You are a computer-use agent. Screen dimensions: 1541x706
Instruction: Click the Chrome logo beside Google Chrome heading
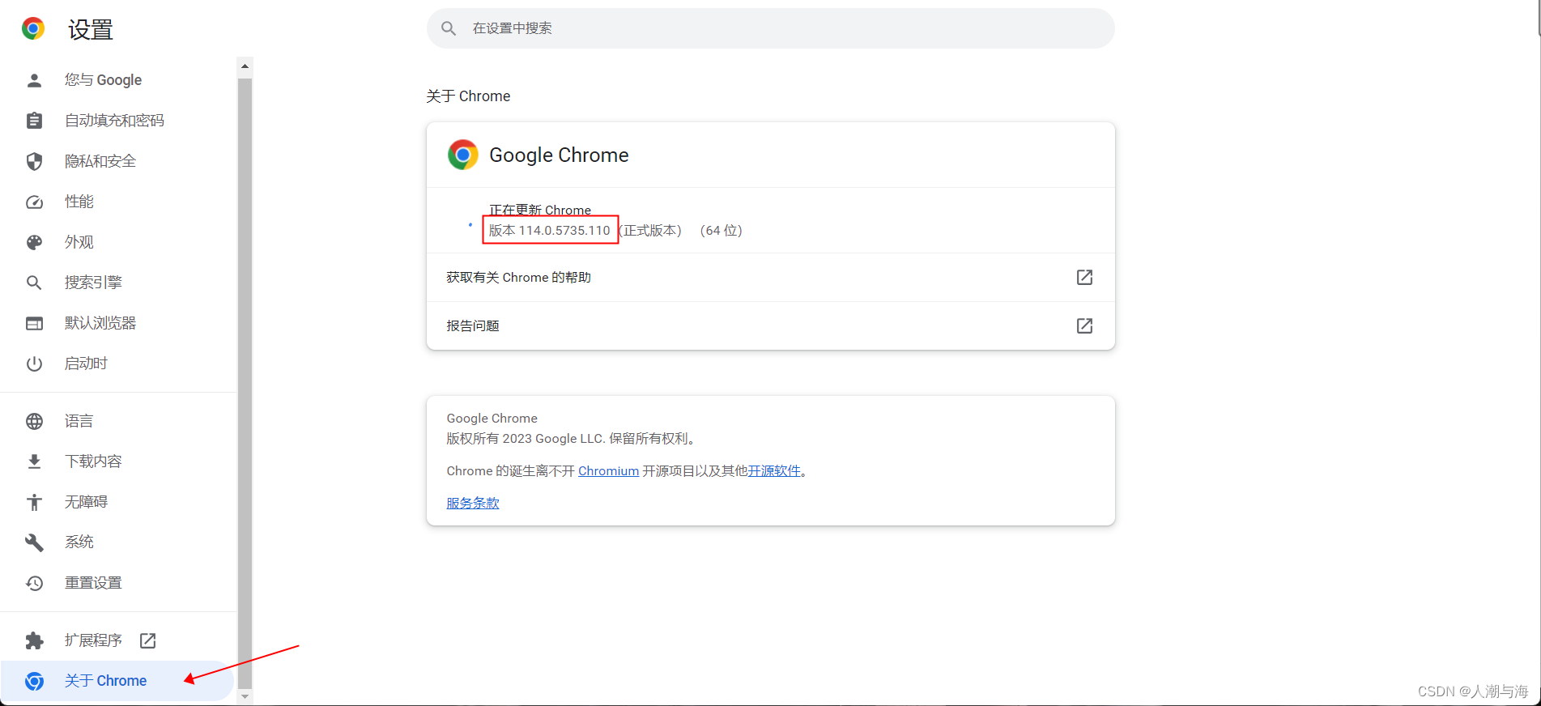tap(462, 154)
